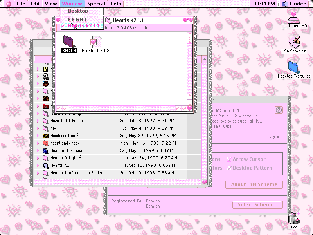The width and height of the screenshot is (313, 235).
Task: Expand the Hearts Delight disclosure triangle
Action: coord(38,158)
